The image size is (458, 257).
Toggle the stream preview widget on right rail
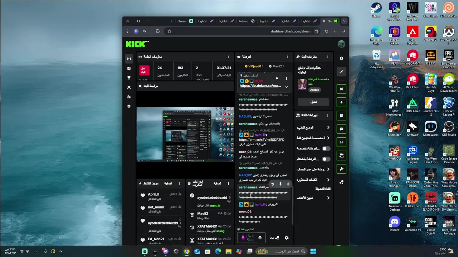coord(341,89)
